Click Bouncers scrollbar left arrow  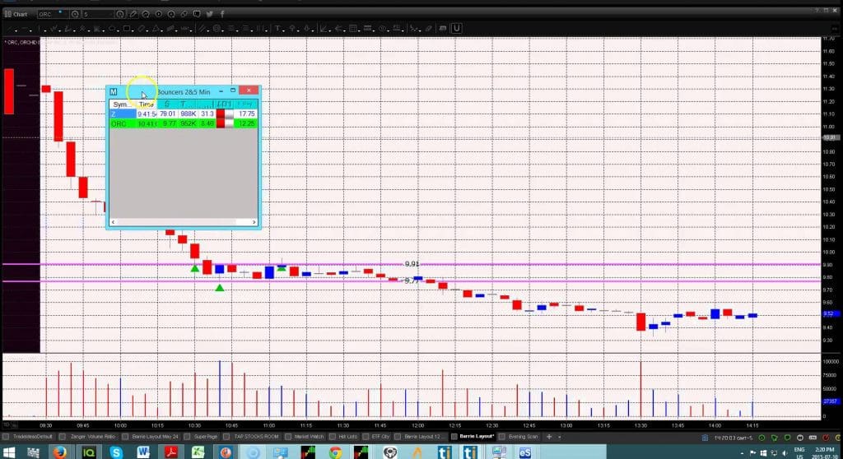[113, 222]
